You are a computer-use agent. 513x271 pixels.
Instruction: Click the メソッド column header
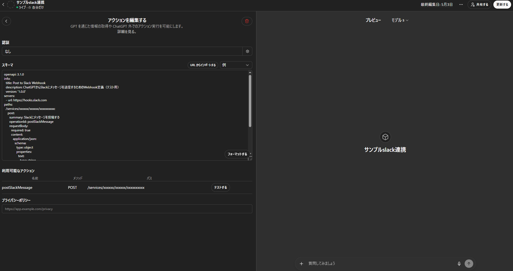78,178
